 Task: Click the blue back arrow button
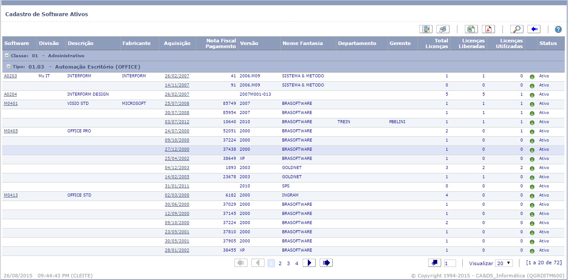[x=534, y=29]
